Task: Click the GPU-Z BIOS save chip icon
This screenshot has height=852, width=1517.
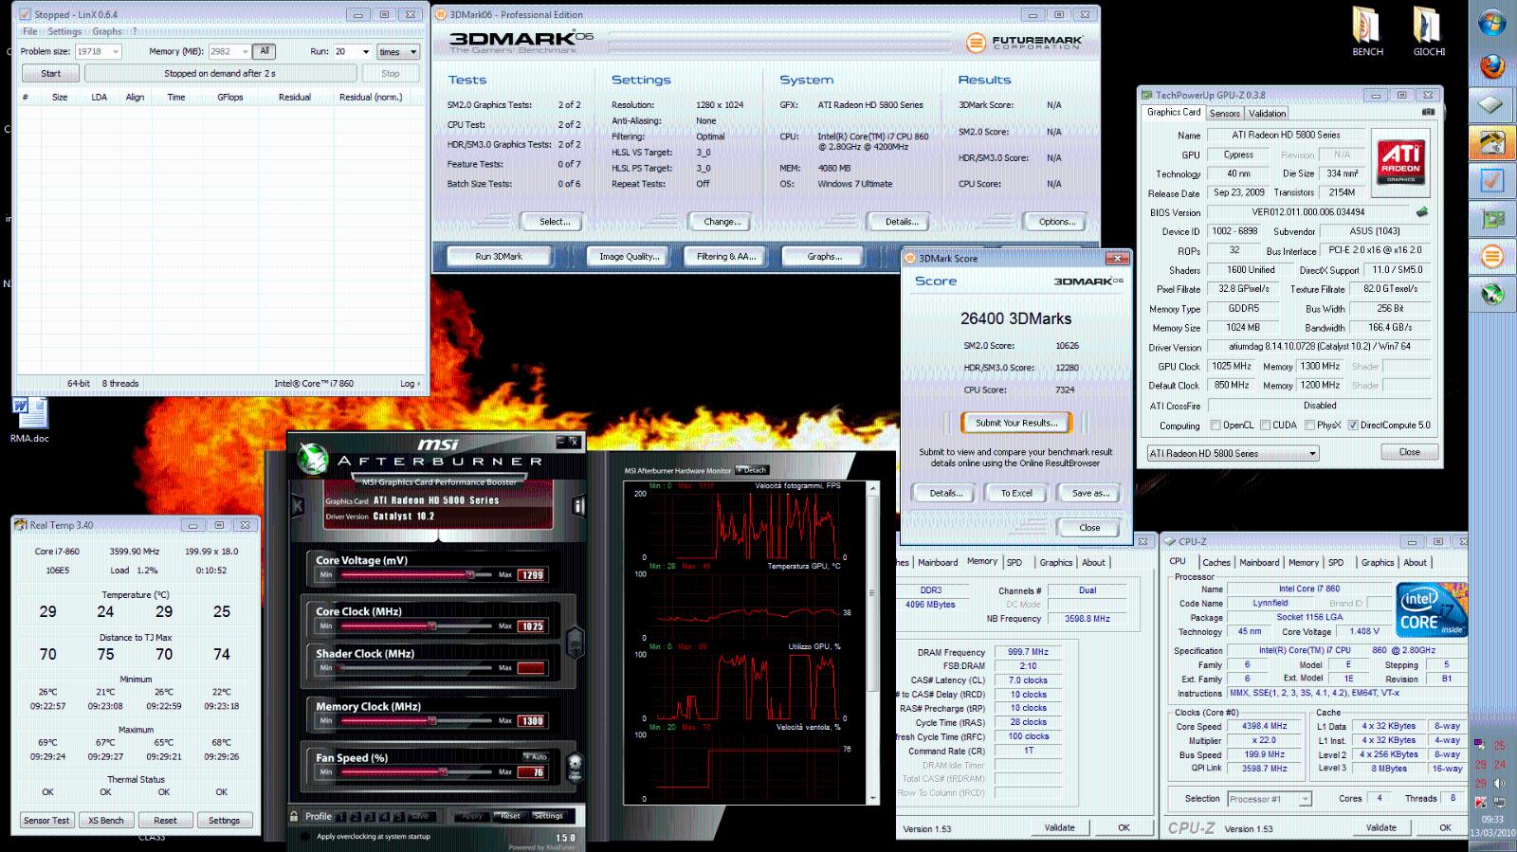Action: click(1421, 212)
